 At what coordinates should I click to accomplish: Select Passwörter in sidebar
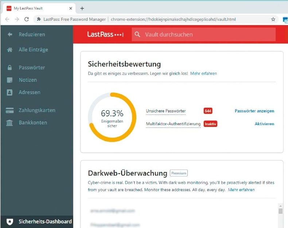pos(32,67)
